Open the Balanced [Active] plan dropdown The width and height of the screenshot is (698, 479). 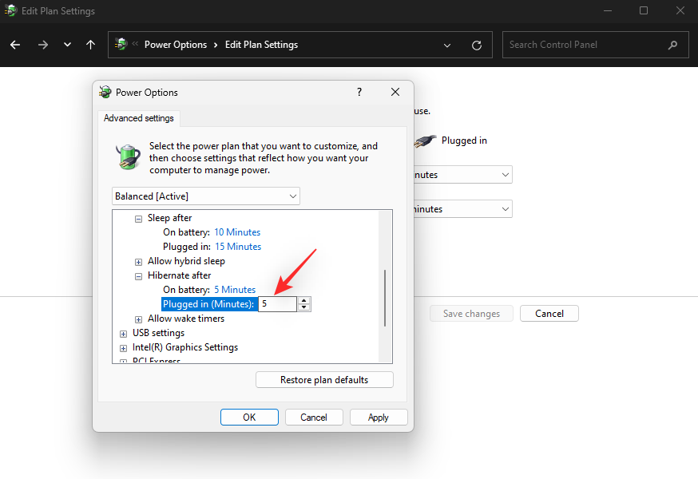click(206, 196)
